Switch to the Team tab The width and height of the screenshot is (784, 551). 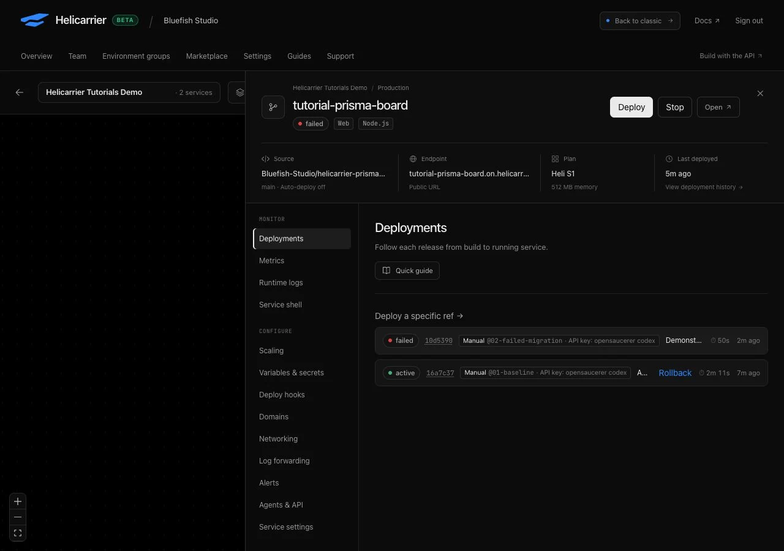click(77, 56)
